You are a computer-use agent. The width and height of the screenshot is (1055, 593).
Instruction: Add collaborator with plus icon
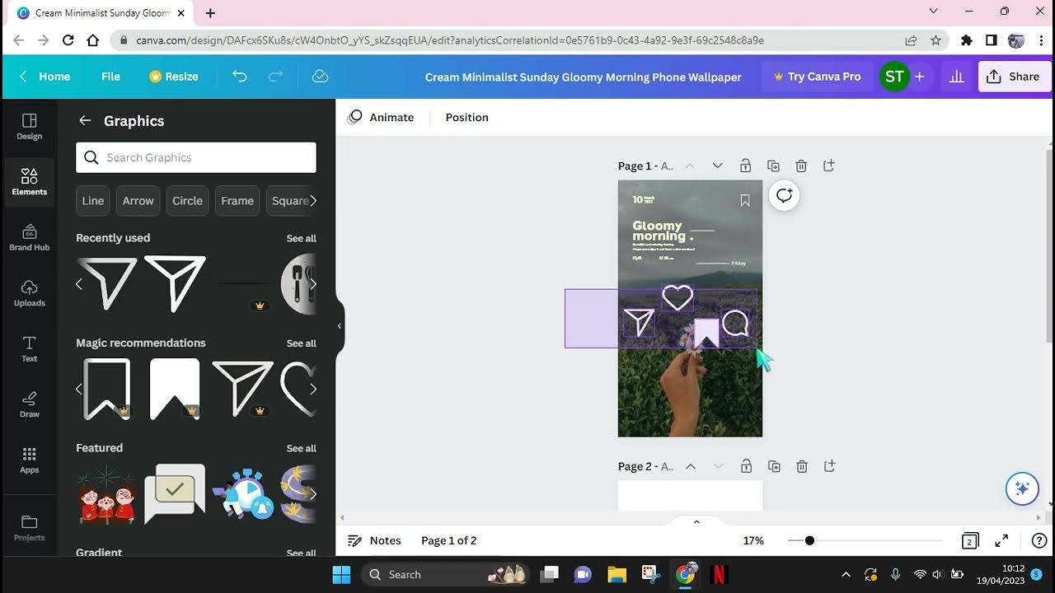tap(919, 77)
